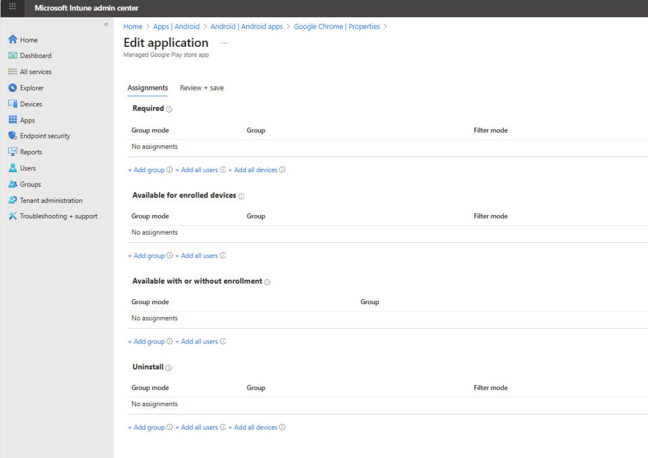
Task: Click the Tenant administration icon
Action: tap(13, 201)
